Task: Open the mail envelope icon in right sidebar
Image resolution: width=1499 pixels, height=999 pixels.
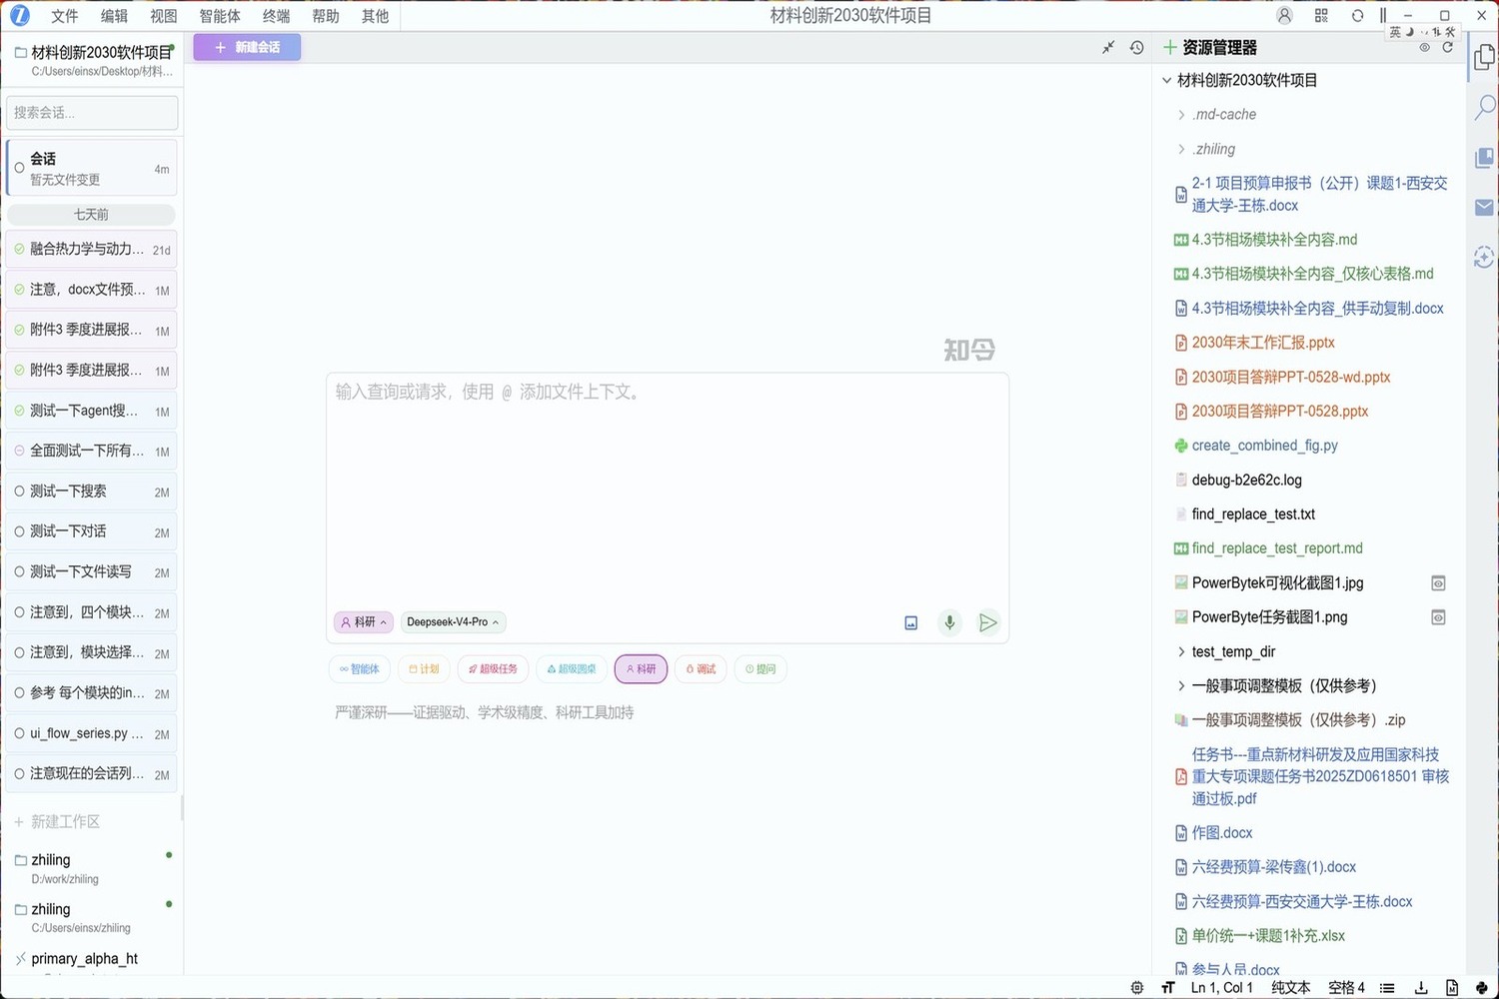Action: (1484, 207)
